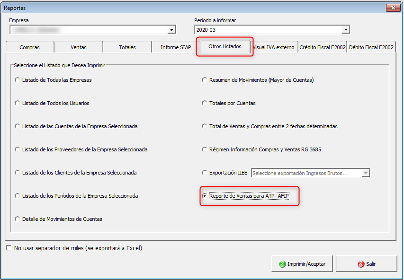Select Listado de Todas las Empresas option
Screen dimensions: 404x280
click(x=18, y=80)
